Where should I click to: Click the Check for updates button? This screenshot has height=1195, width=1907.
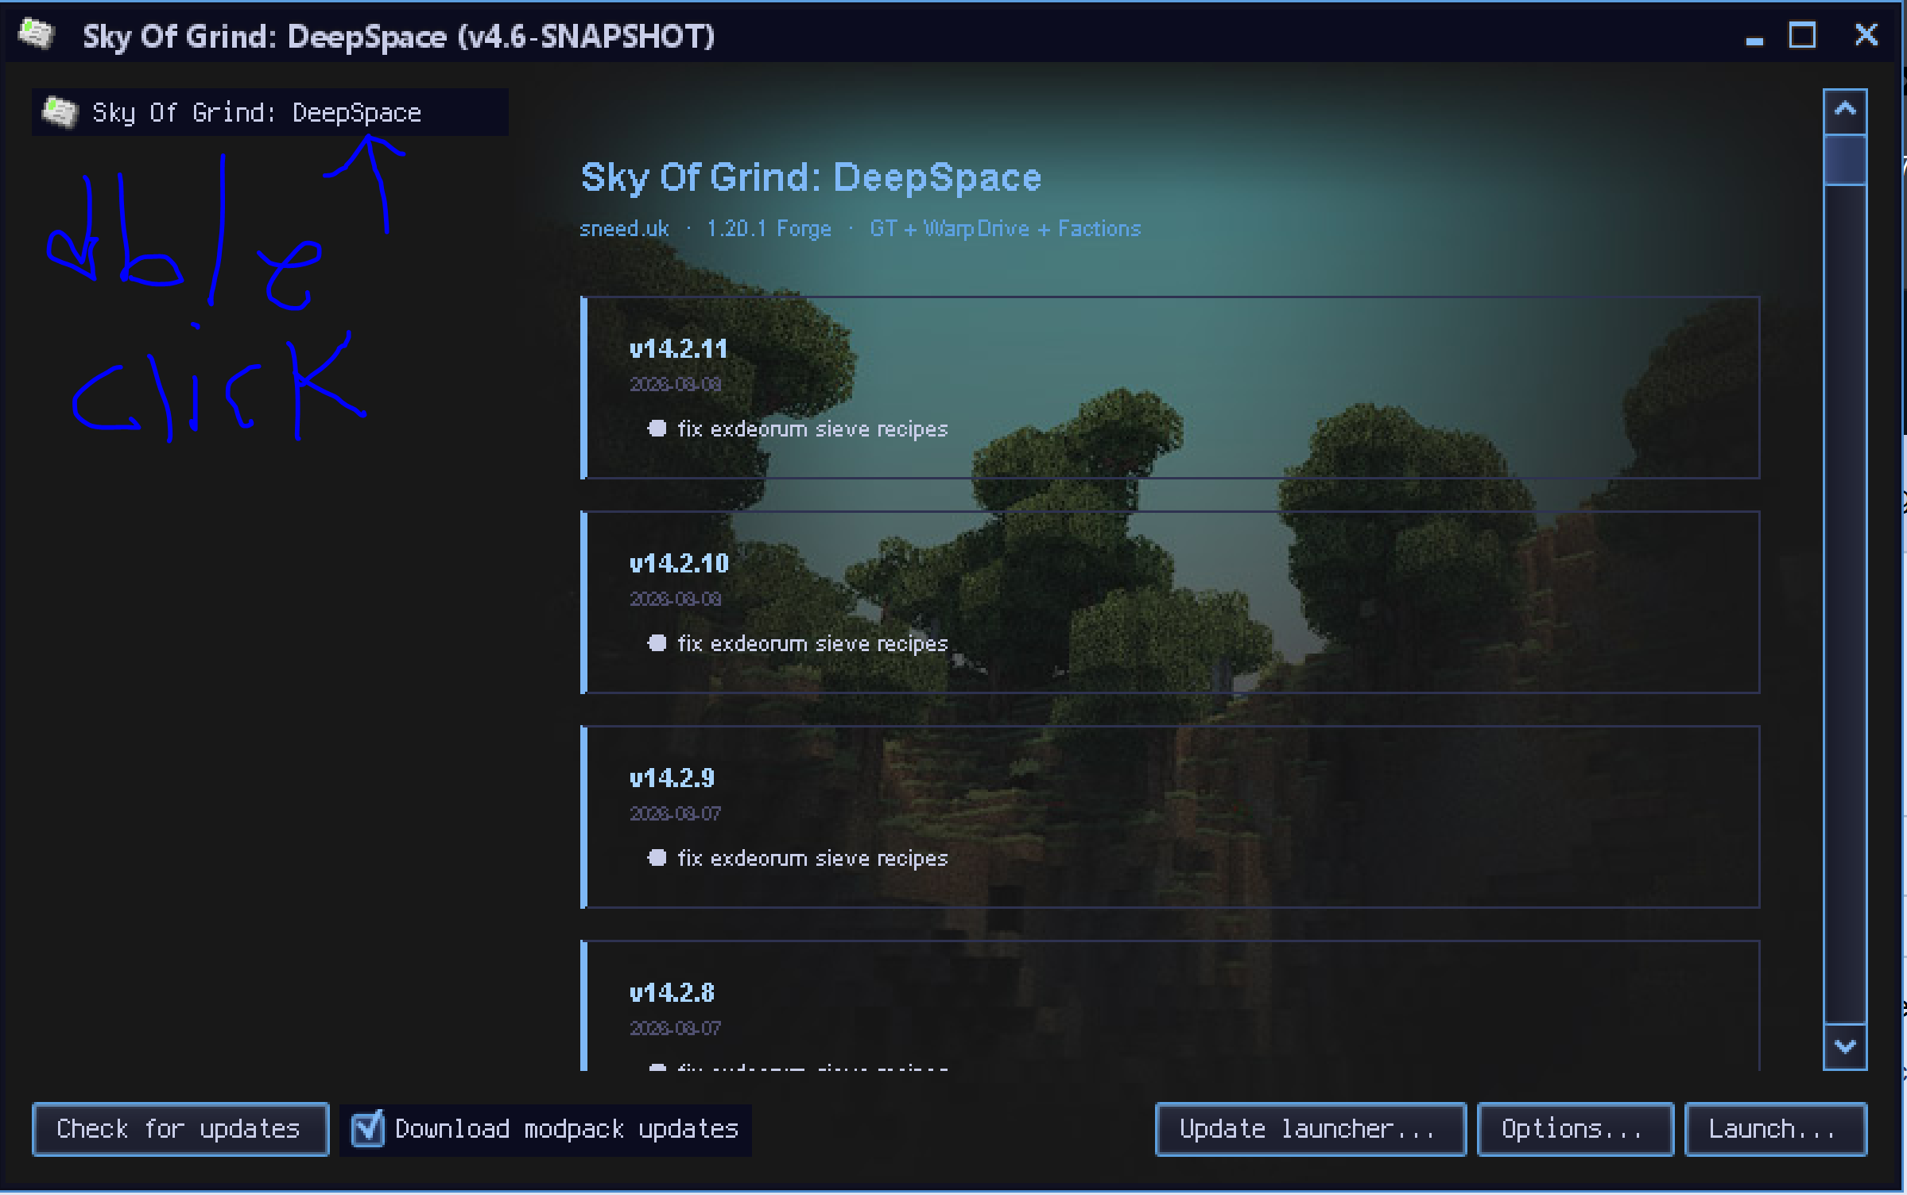point(180,1129)
